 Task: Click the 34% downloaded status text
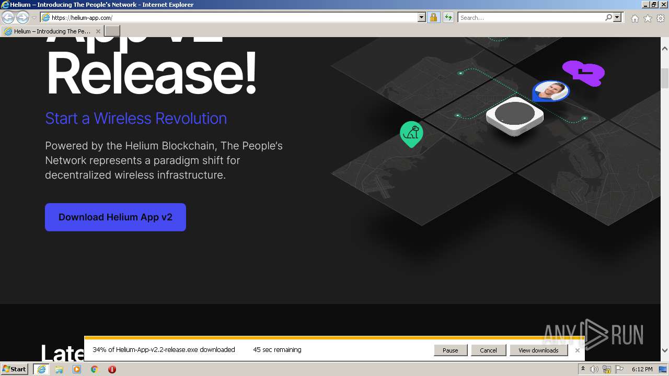[x=164, y=350]
